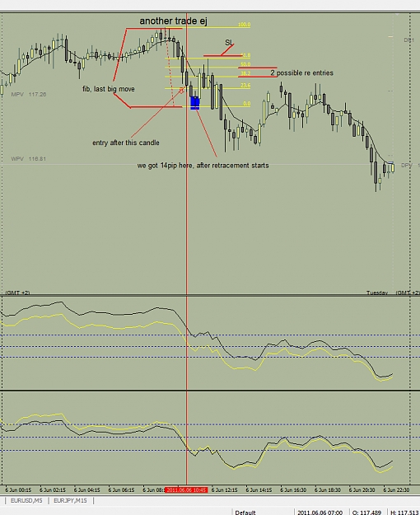Select the 'SL' text label
The height and width of the screenshot is (515, 420).
pos(229,43)
